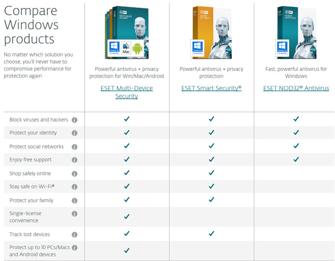The height and width of the screenshot is (261, 335).
Task: Open ESET NOD32 Antivirus link
Action: pyautogui.click(x=296, y=88)
